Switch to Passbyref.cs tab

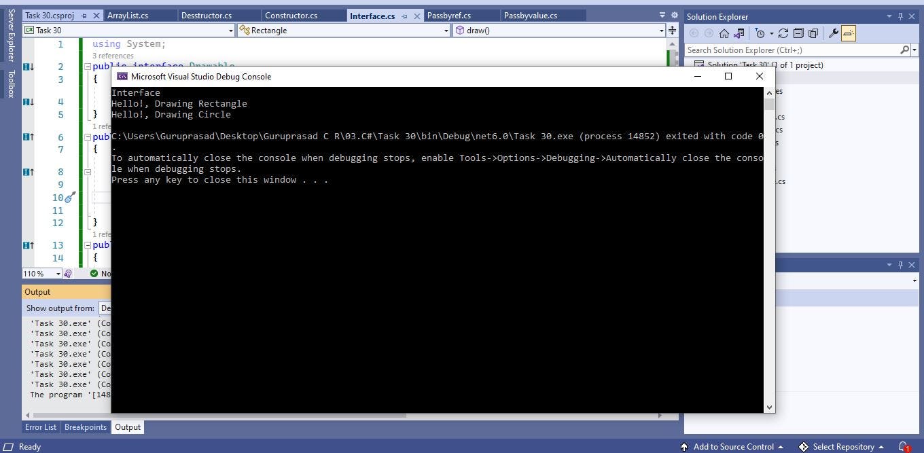[449, 15]
